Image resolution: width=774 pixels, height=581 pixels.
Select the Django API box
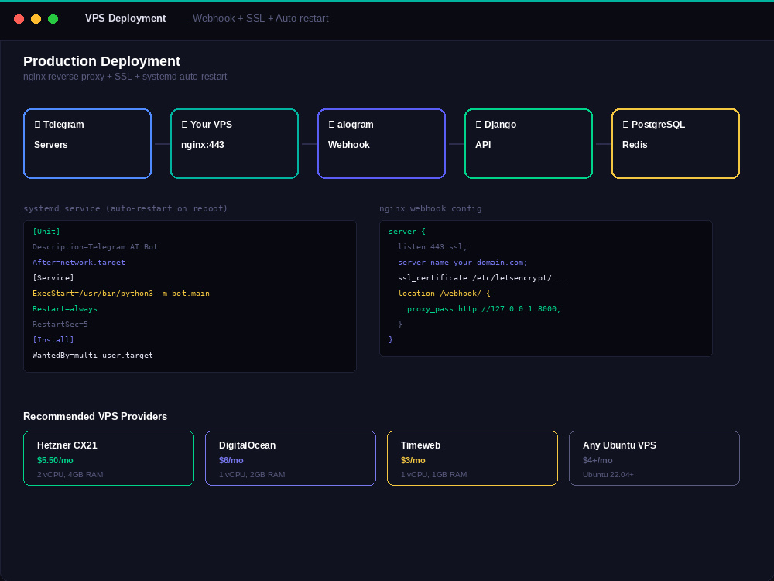point(529,144)
